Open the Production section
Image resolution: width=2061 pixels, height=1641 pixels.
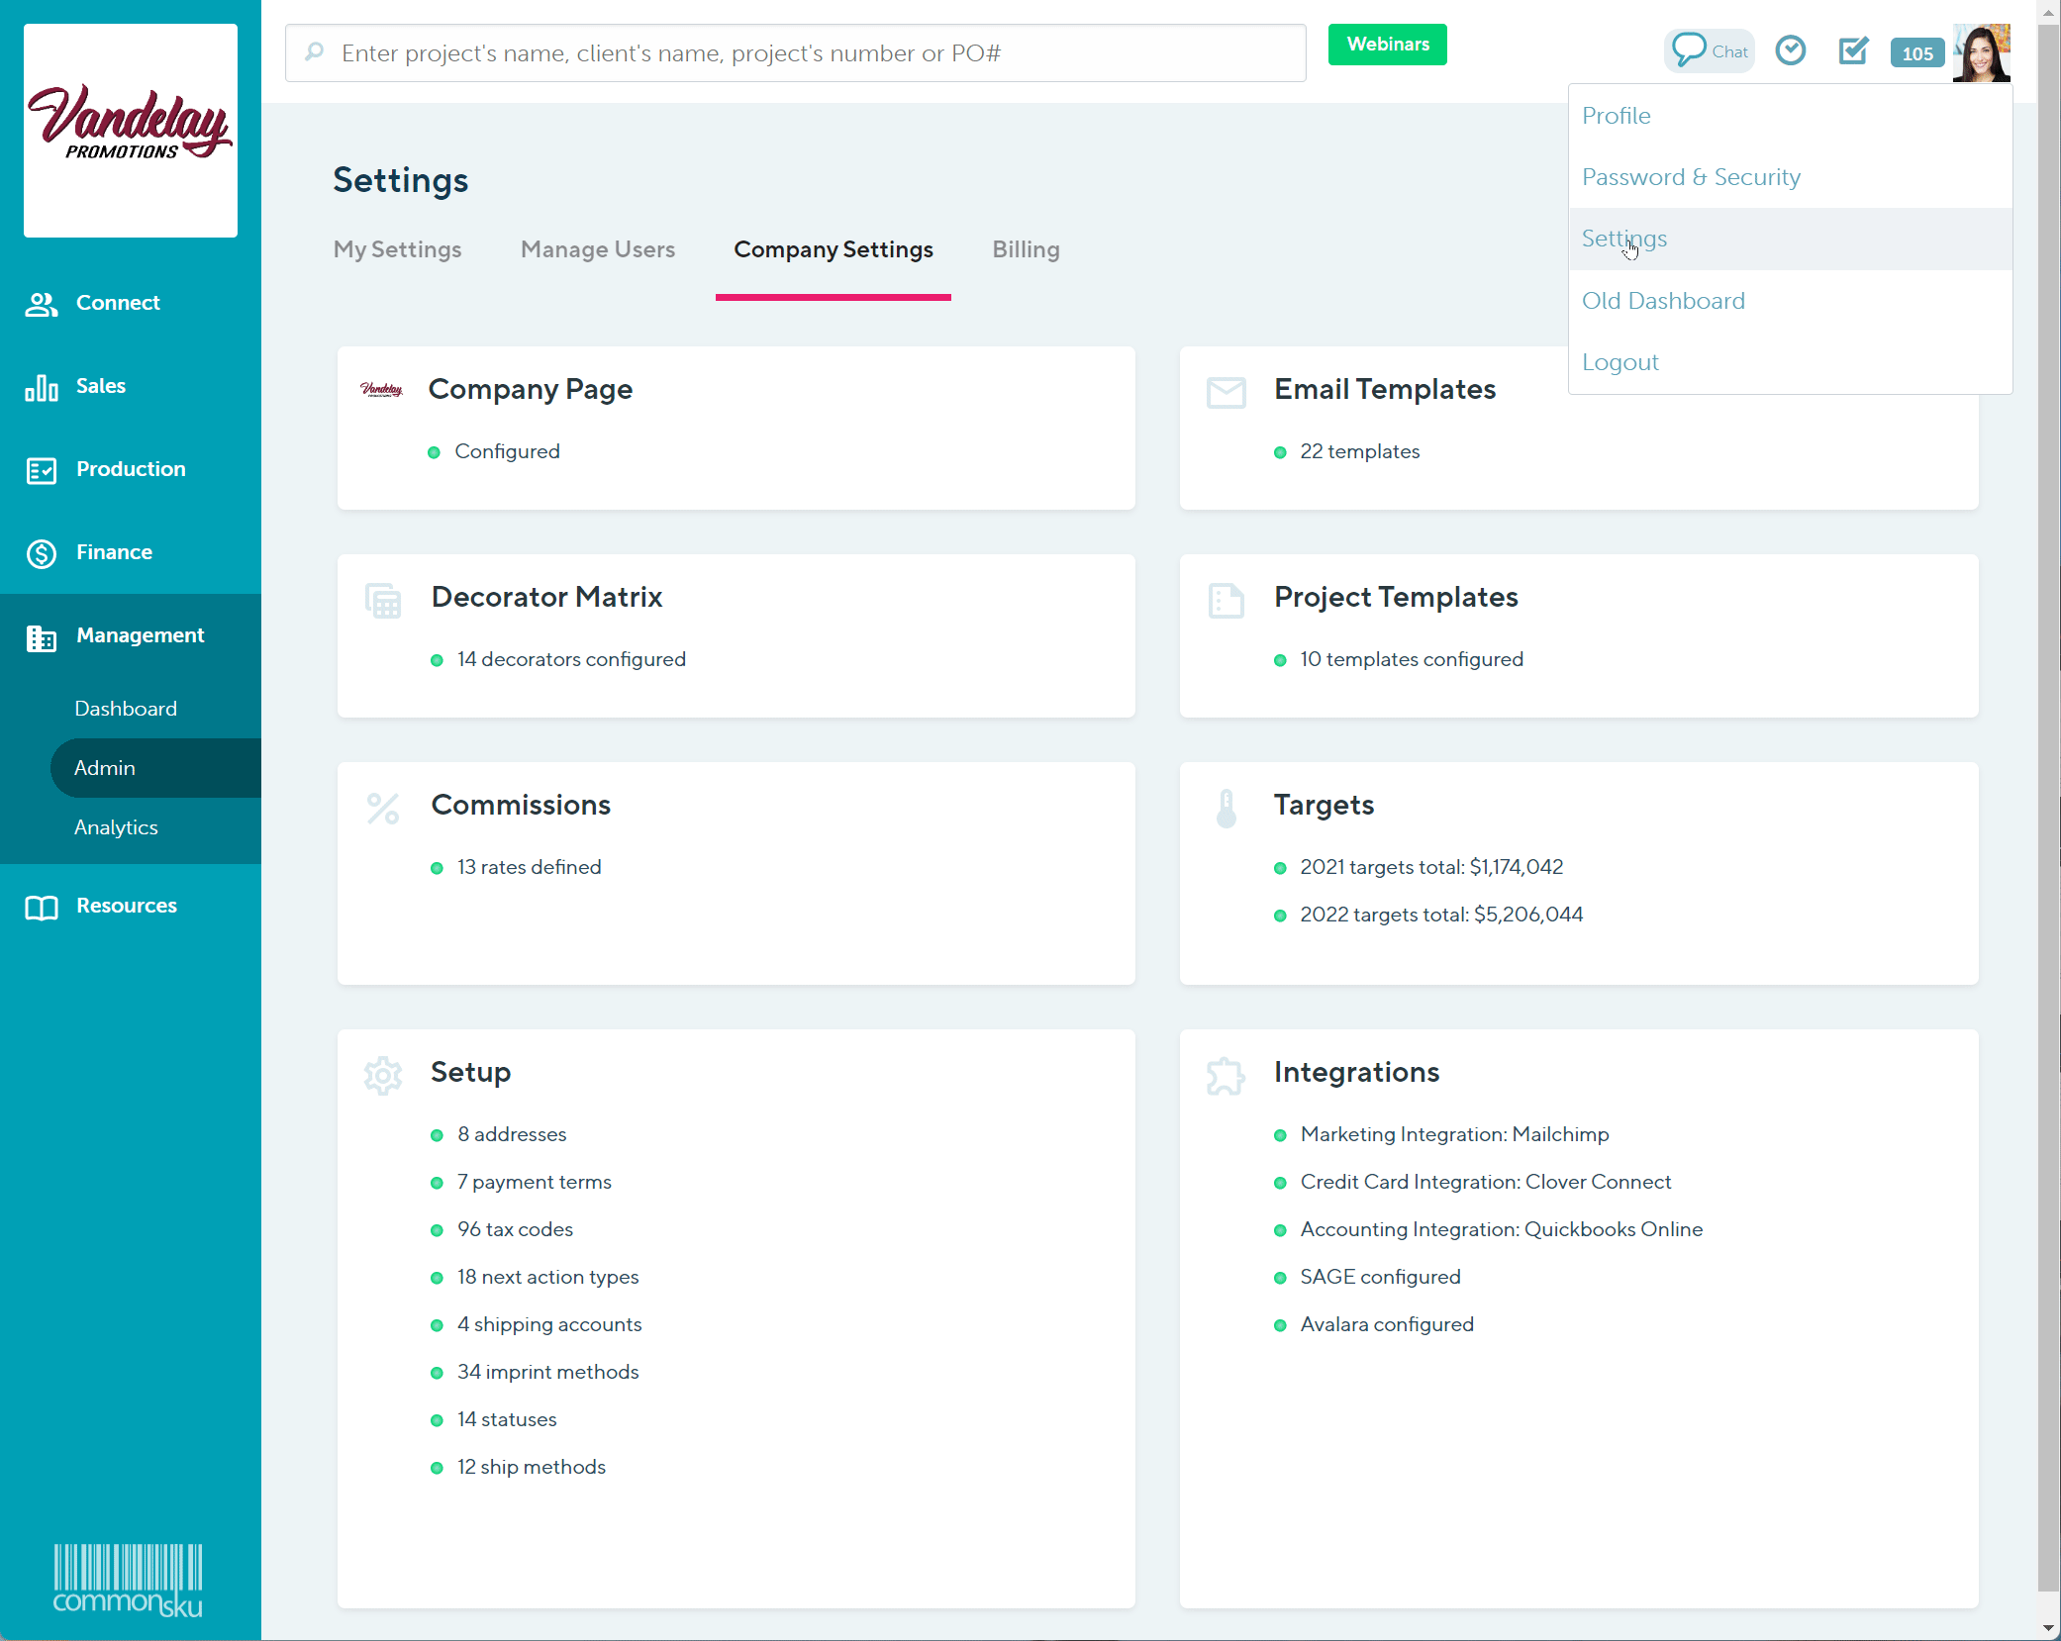(130, 469)
